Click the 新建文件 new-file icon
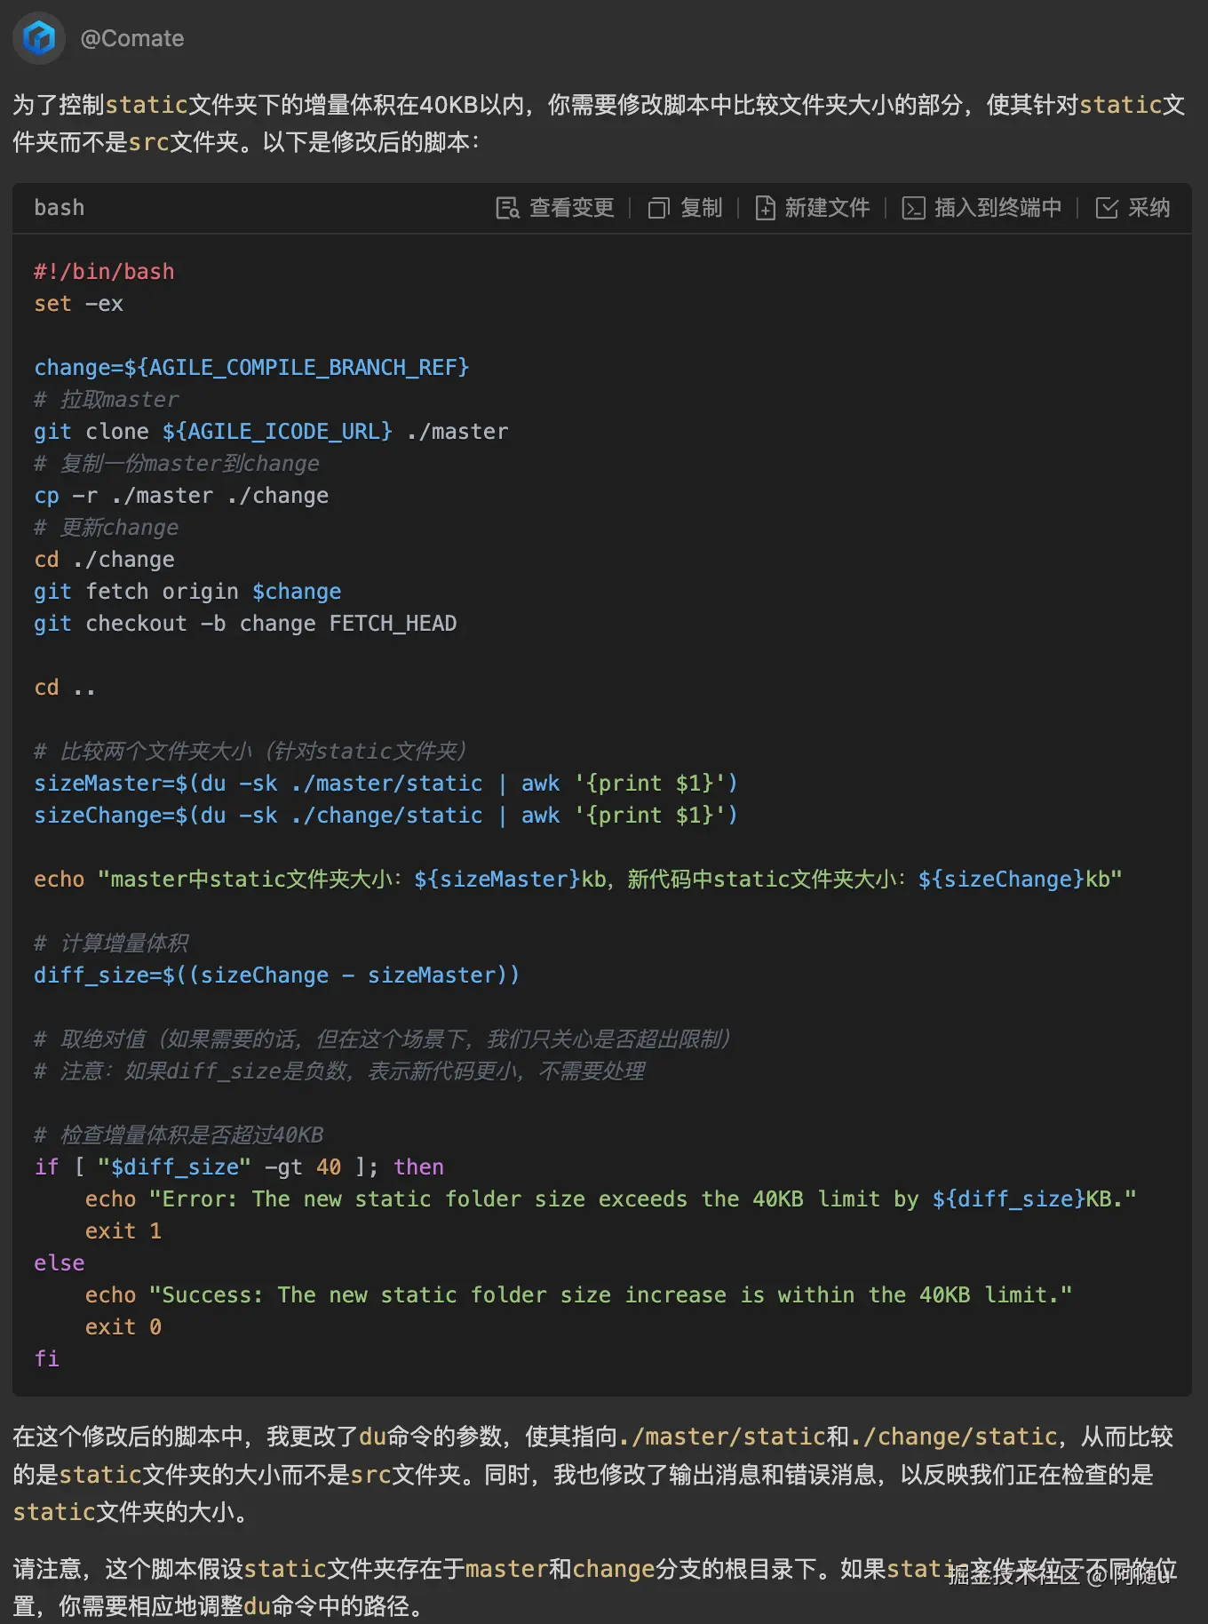Screen dimensions: 1208x1624 click(765, 208)
